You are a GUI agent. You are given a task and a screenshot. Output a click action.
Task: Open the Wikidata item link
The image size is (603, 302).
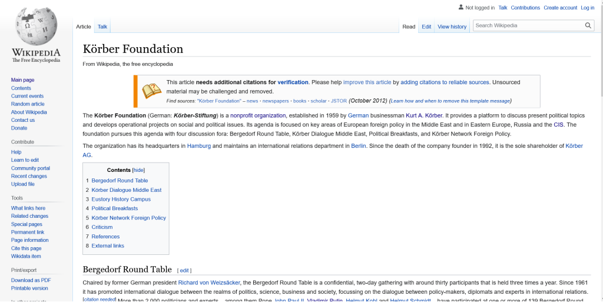coord(26,256)
